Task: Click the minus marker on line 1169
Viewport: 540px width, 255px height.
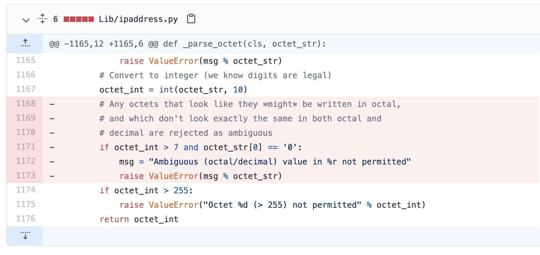Action: point(52,118)
